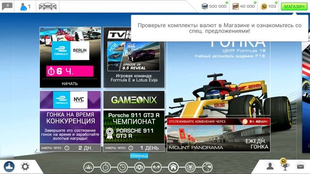Tap НАЧАТЬ on the Berlin event
Image resolution: width=310 pixels, height=174 pixels.
(x=70, y=84)
